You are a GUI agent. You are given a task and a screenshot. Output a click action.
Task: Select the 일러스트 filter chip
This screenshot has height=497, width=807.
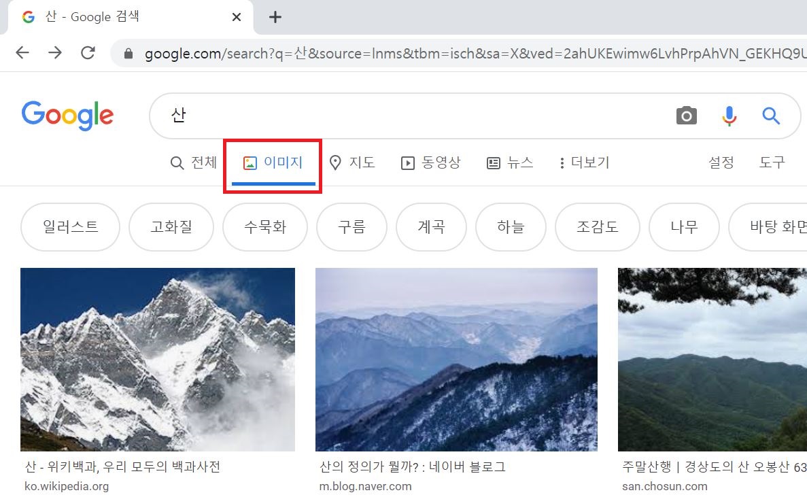pyautogui.click(x=71, y=227)
